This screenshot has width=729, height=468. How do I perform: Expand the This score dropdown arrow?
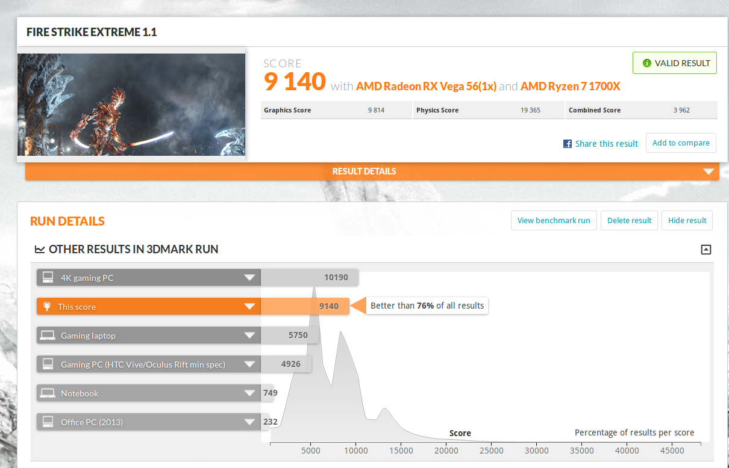[249, 307]
